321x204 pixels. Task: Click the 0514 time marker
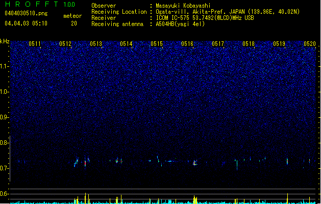tap(127, 44)
